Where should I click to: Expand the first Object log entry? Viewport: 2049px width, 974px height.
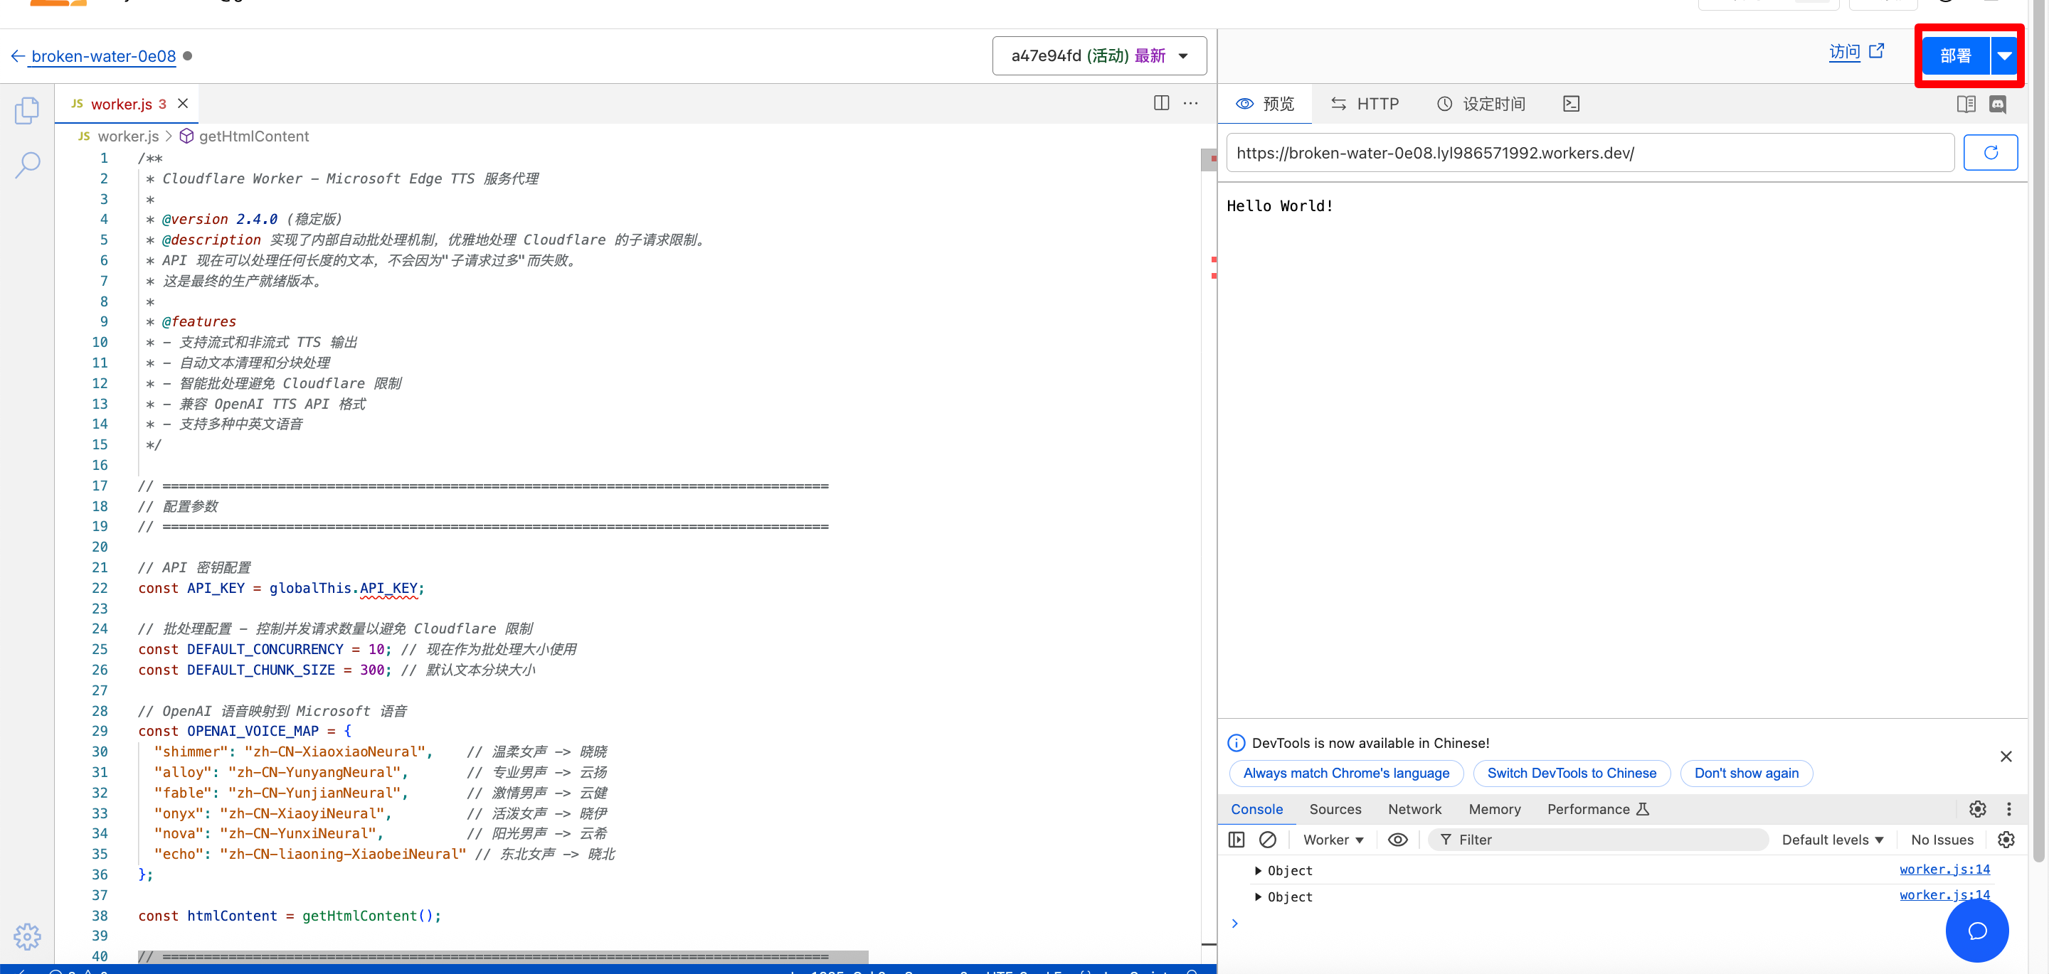tap(1258, 871)
